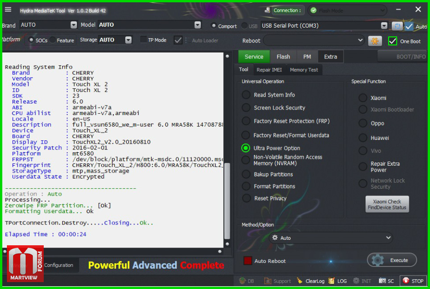Click the connection plug icon
The width and height of the screenshot is (430, 289).
point(267,11)
